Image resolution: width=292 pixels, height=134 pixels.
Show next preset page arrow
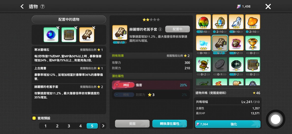point(103,126)
